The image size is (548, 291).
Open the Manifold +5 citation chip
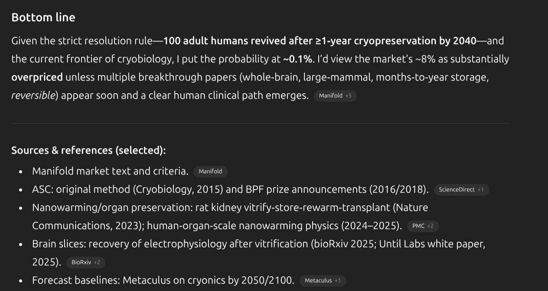pyautogui.click(x=335, y=96)
